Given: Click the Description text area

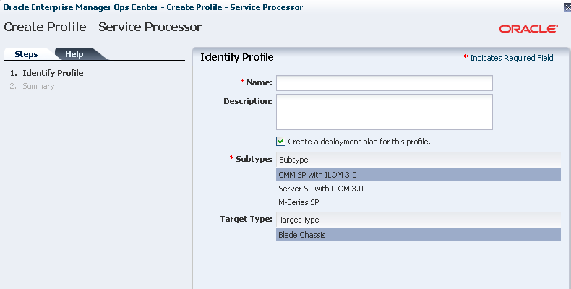Looking at the screenshot, I should [385, 112].
